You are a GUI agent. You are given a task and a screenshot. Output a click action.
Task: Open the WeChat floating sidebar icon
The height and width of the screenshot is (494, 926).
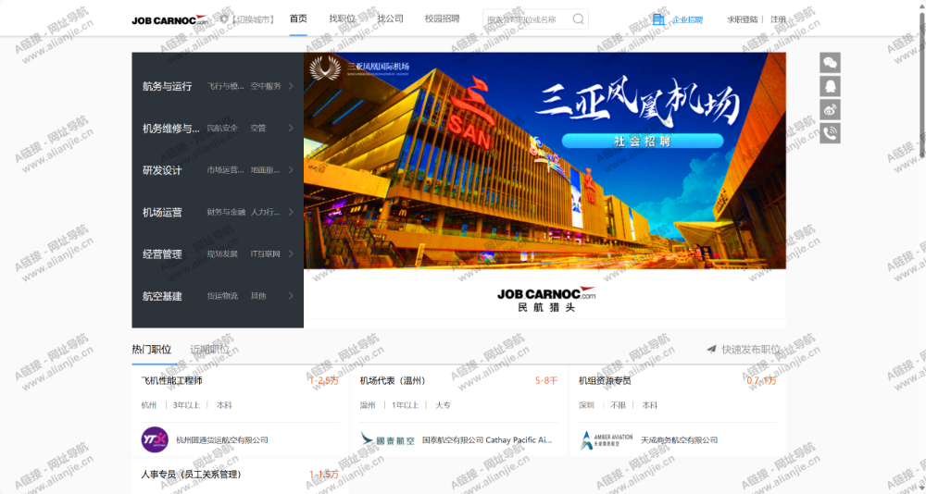(830, 63)
